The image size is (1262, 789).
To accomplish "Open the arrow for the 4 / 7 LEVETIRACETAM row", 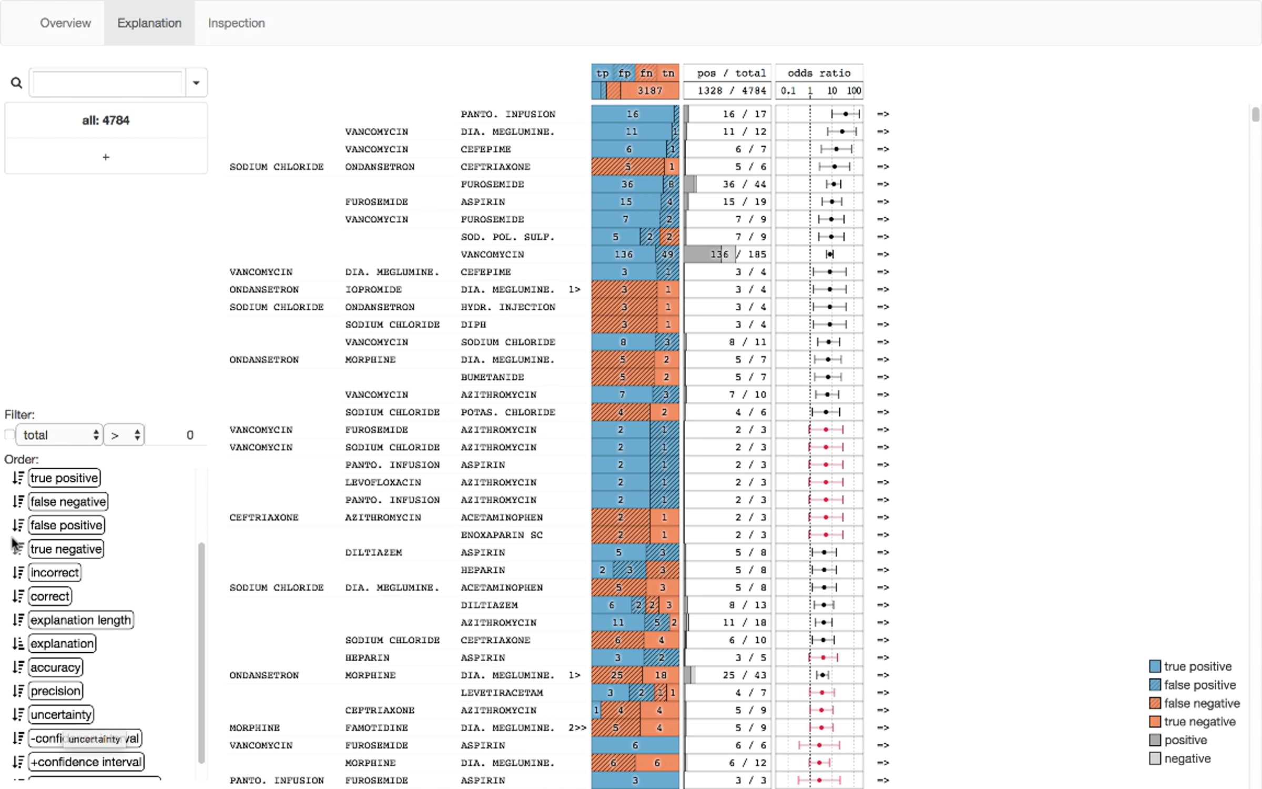I will (883, 693).
